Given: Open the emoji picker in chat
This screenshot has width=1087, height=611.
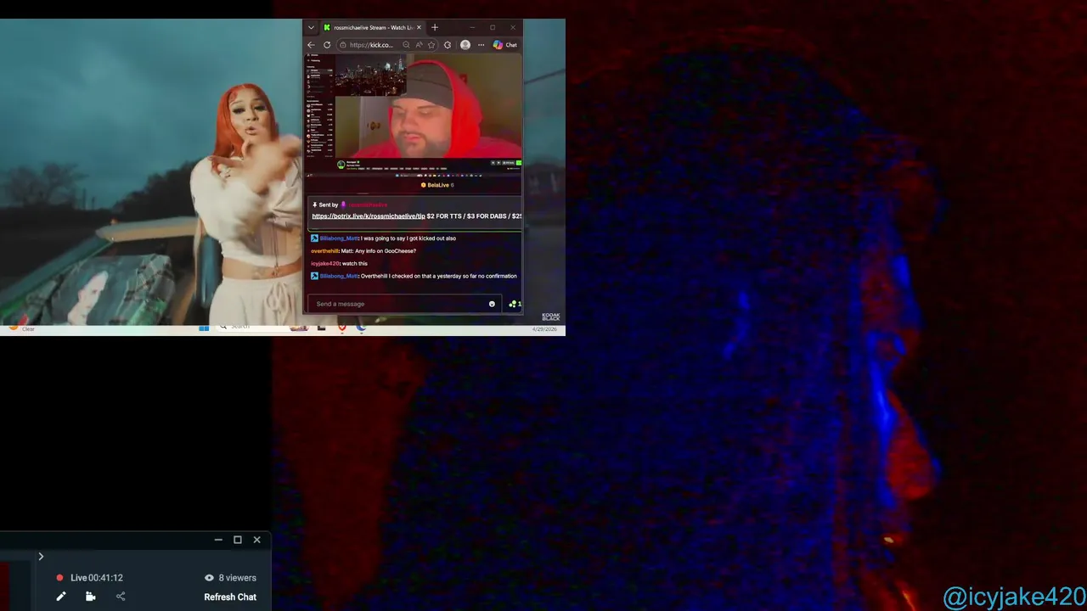Looking at the screenshot, I should 492,304.
